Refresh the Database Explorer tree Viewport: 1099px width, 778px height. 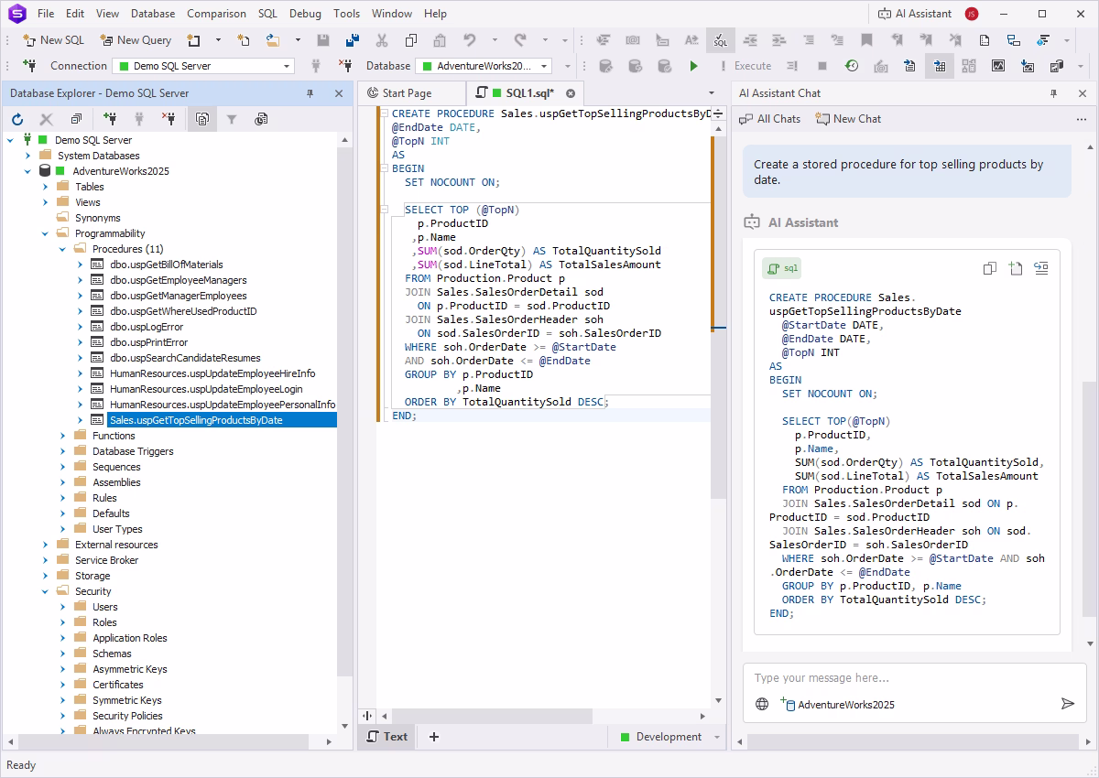point(17,119)
